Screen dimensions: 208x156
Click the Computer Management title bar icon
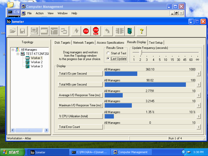tap(23, 6)
